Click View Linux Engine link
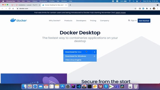Screen dimensions: 160x90 tap(73, 60)
